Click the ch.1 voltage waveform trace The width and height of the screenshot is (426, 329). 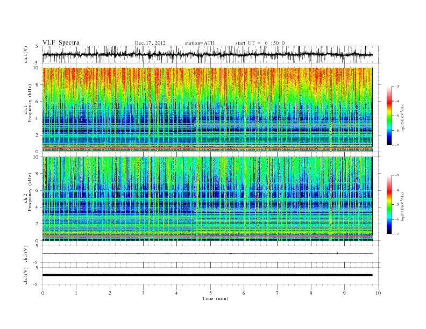click(207, 55)
